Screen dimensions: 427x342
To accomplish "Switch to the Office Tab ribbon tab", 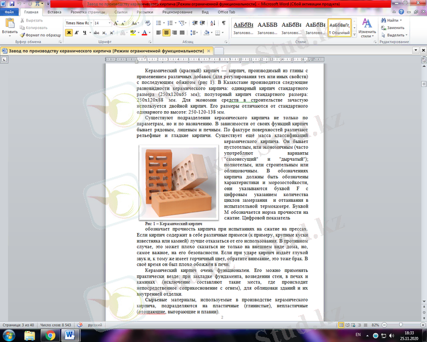I will click(226, 12).
